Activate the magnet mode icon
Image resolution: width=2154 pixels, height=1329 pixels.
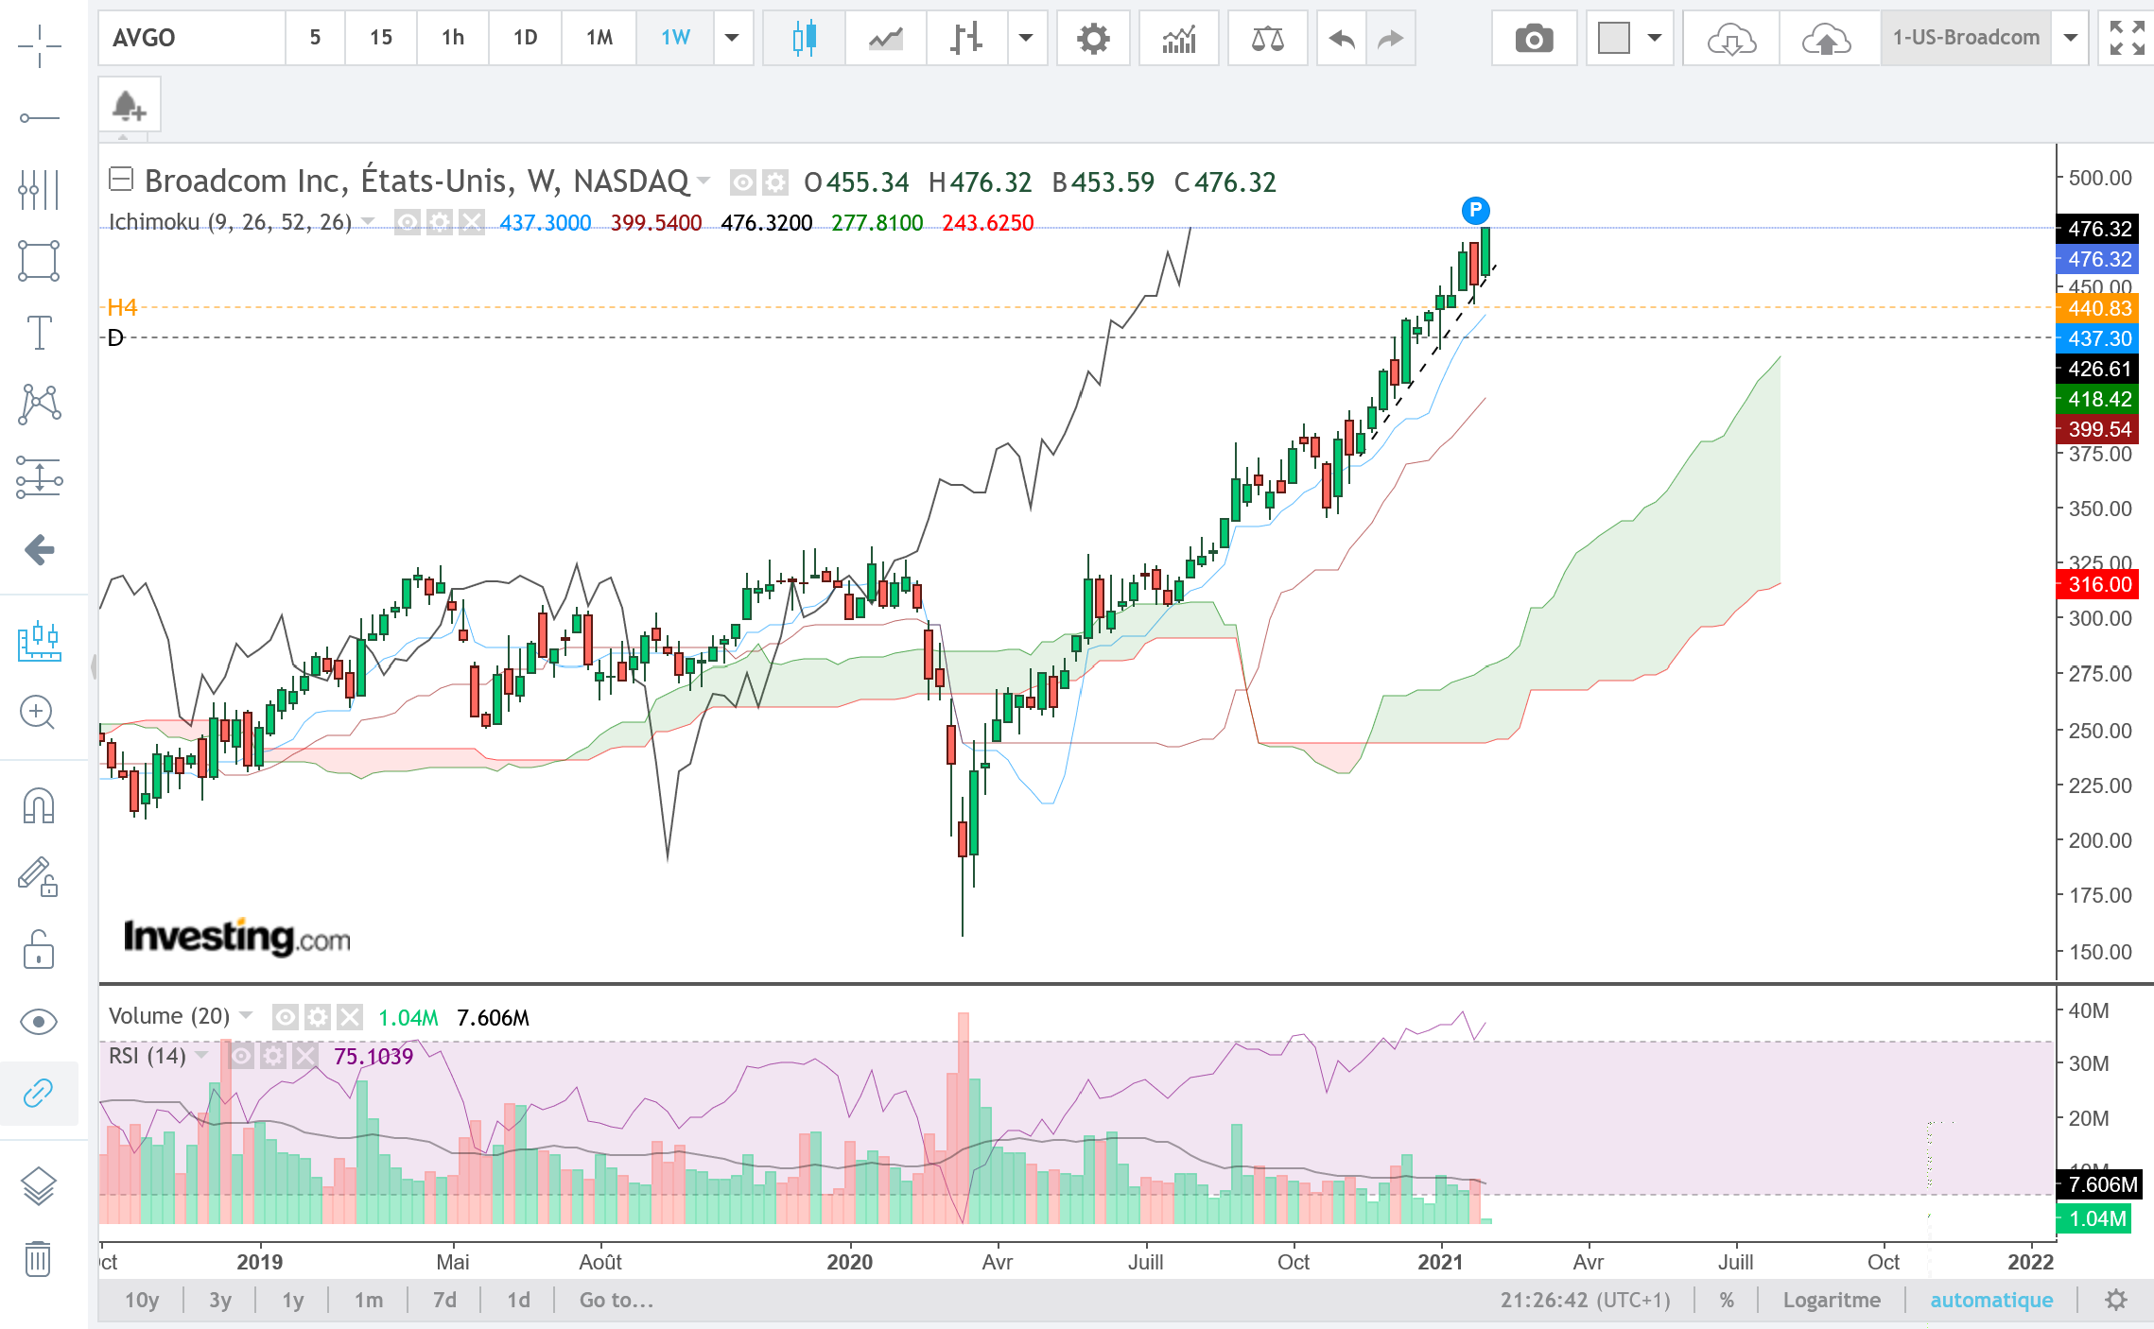coord(39,805)
